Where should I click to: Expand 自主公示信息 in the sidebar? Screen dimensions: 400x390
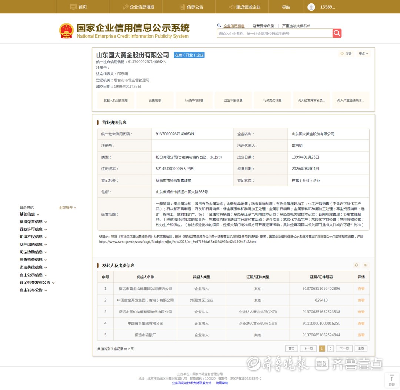33,275
